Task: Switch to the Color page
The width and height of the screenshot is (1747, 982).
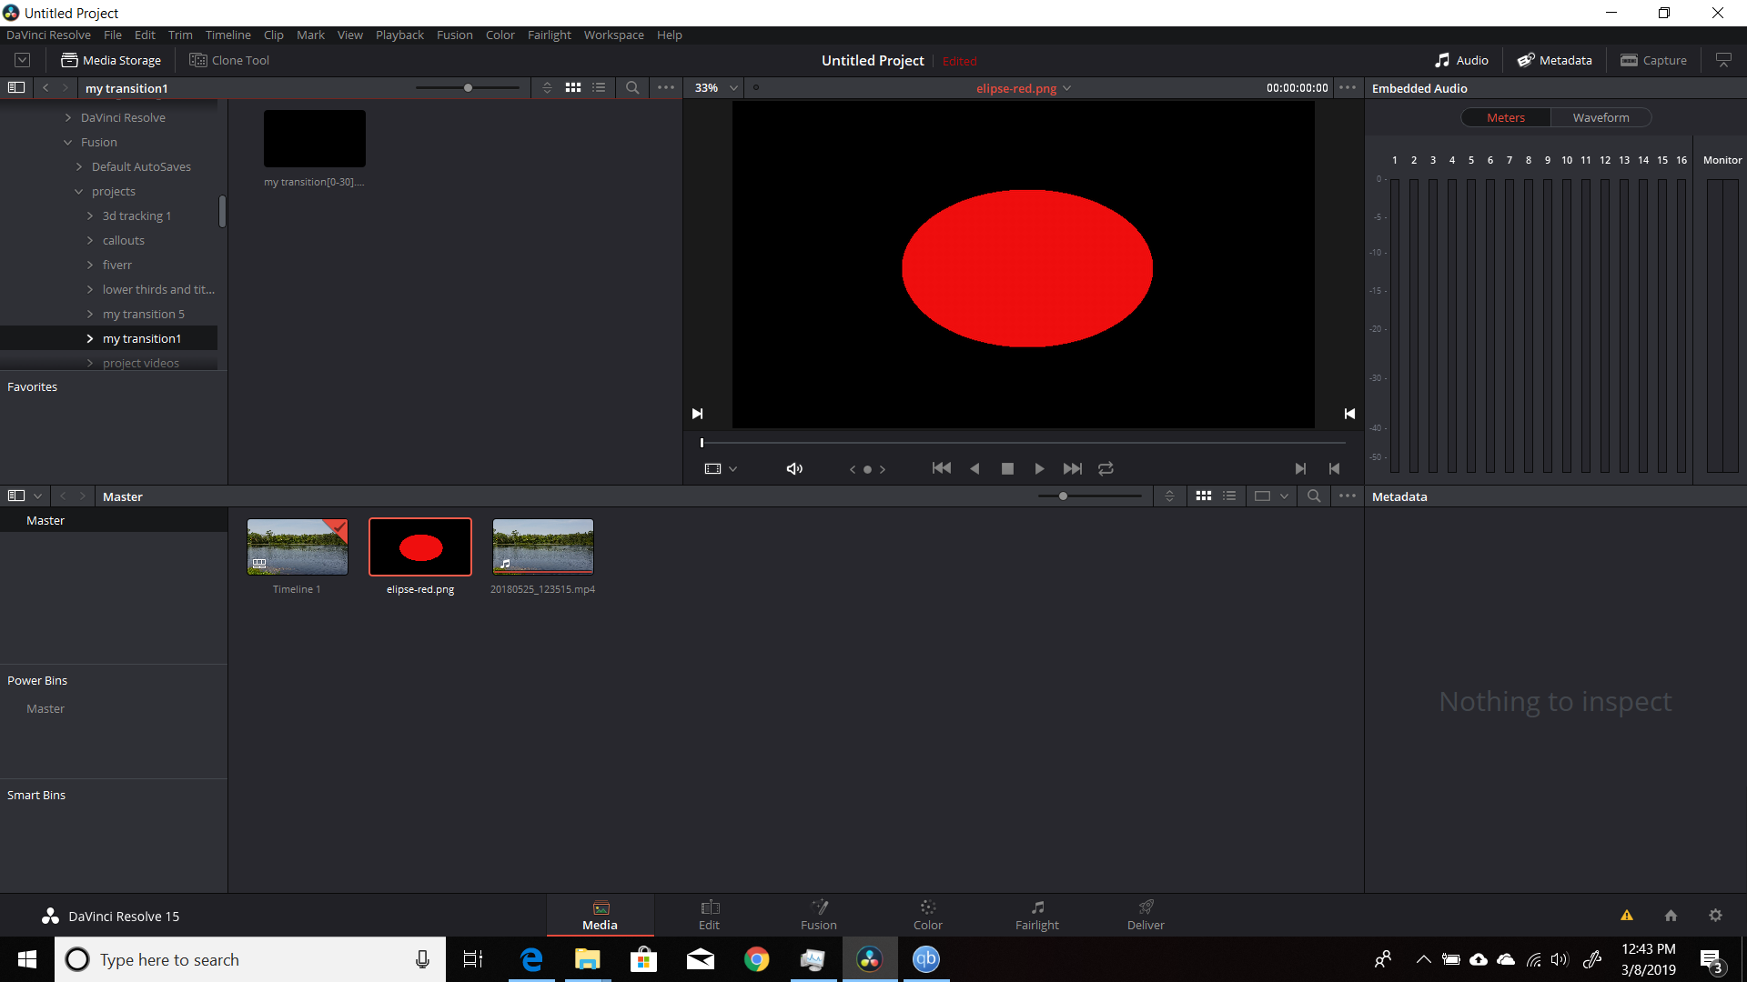Action: (x=928, y=916)
